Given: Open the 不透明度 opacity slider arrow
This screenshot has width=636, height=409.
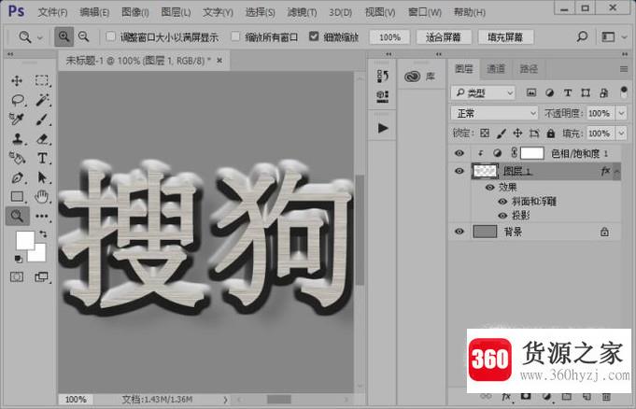Looking at the screenshot, I should coord(621,113).
